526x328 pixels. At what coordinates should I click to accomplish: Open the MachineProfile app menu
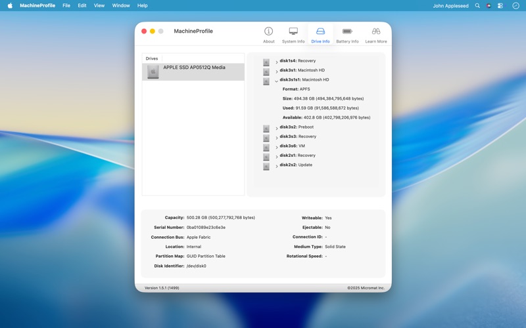tap(37, 6)
